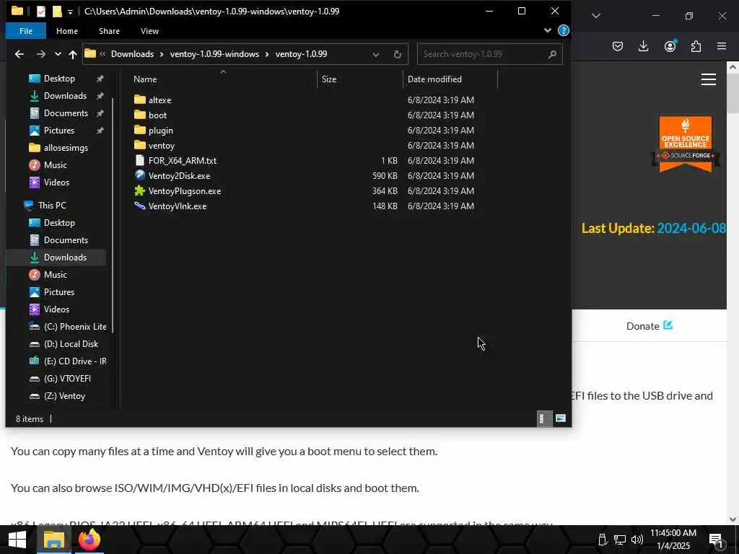Image resolution: width=739 pixels, height=554 pixels.
Task: Open Quick Access Toolbar customize dropdown
Action: point(70,12)
